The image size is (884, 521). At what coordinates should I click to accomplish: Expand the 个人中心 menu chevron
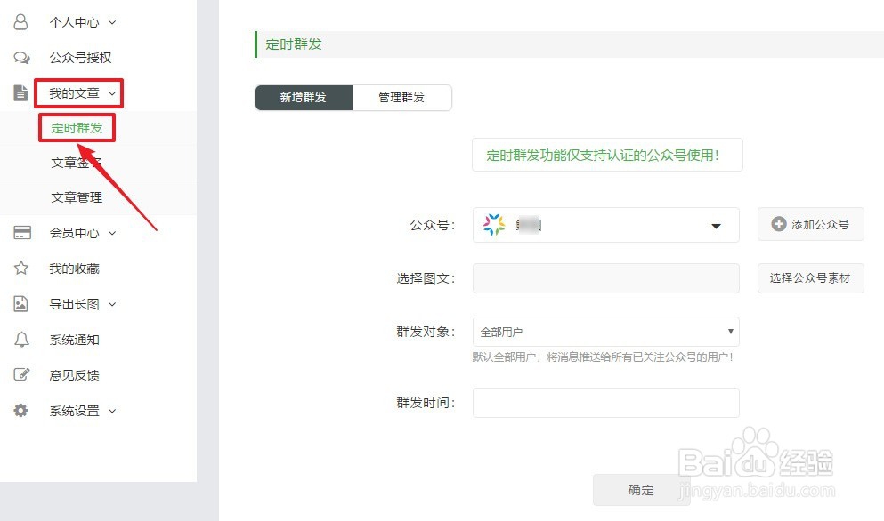pos(112,22)
